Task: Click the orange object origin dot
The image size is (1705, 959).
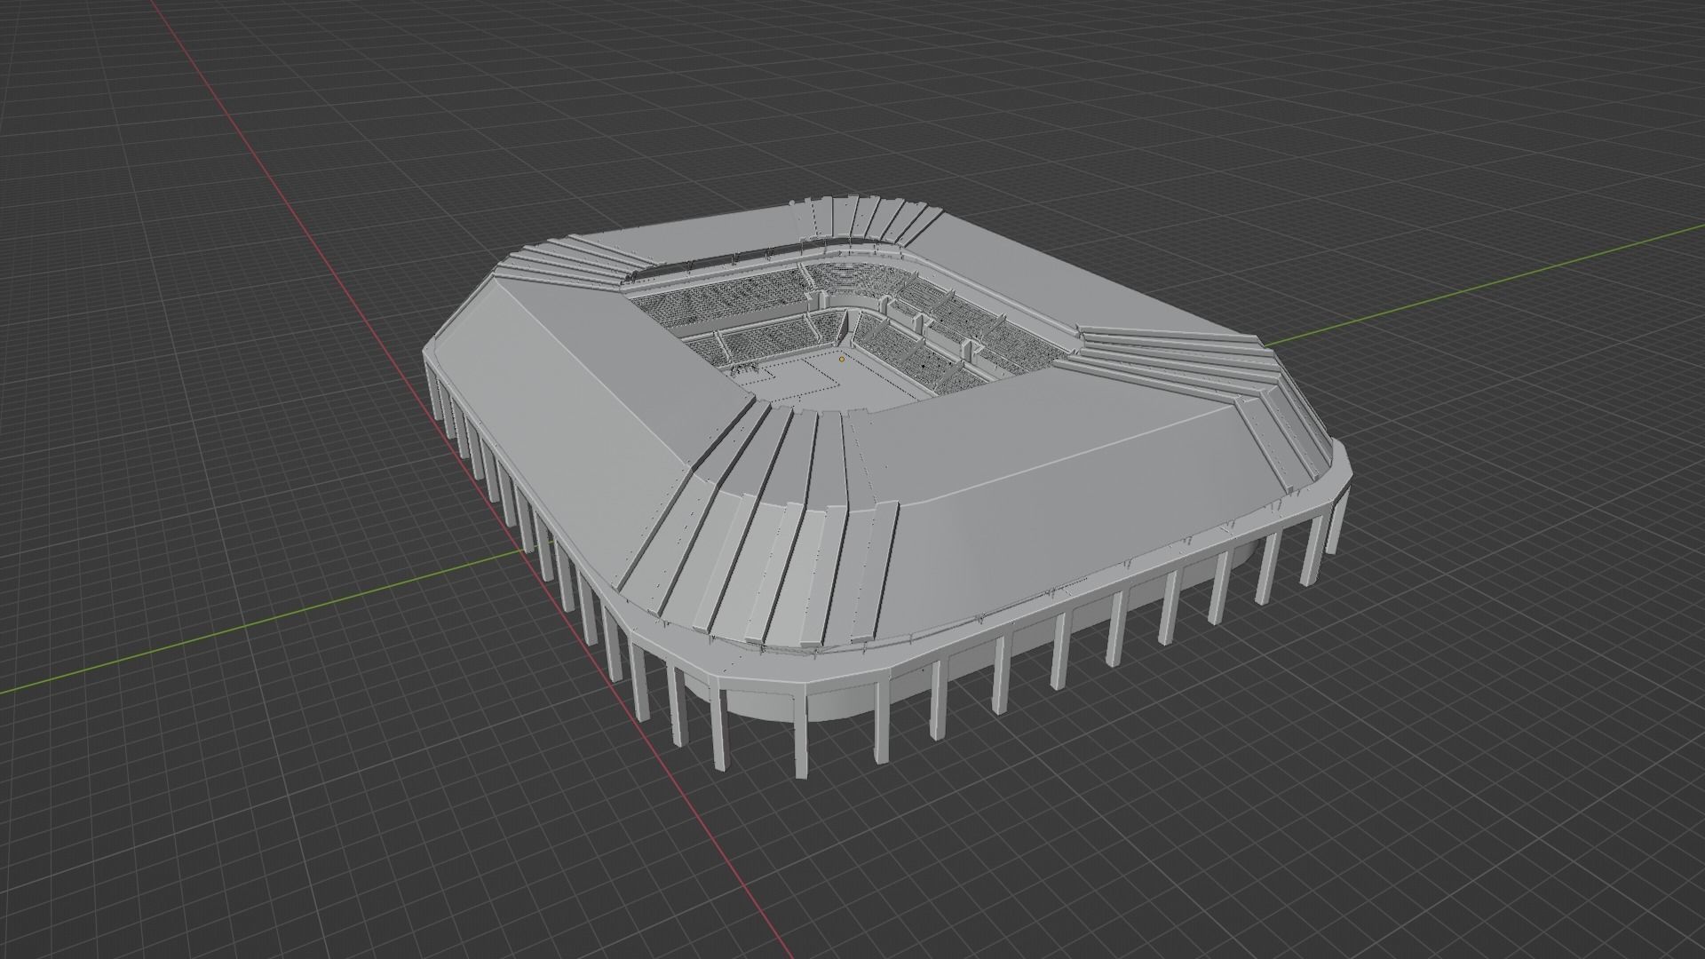Action: point(842,360)
